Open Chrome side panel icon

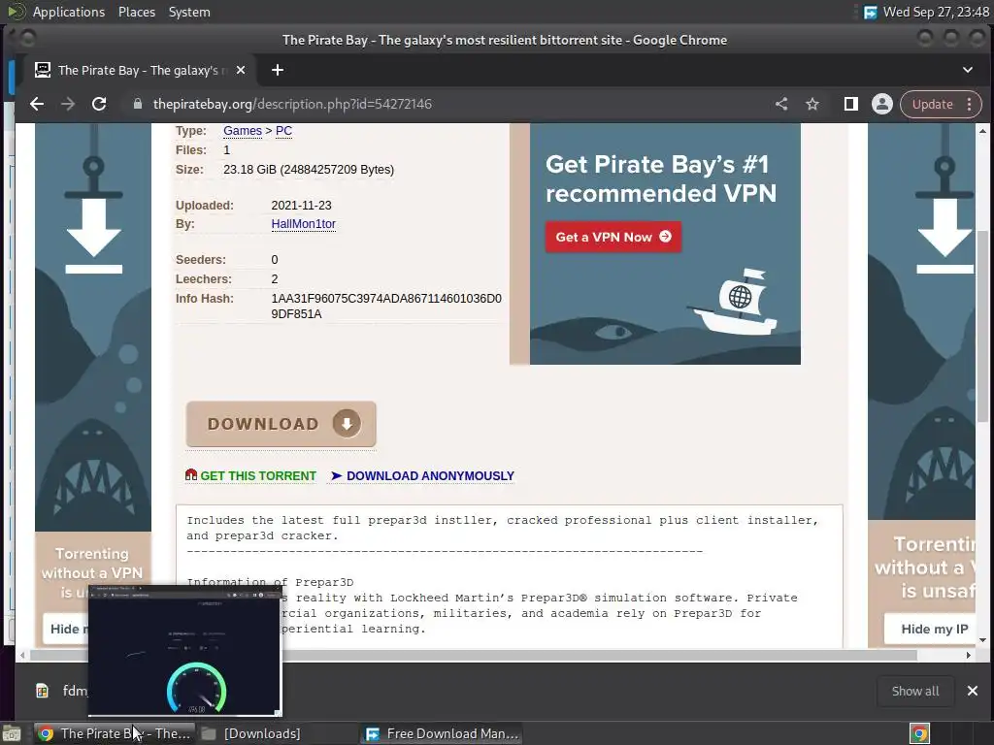click(x=850, y=104)
